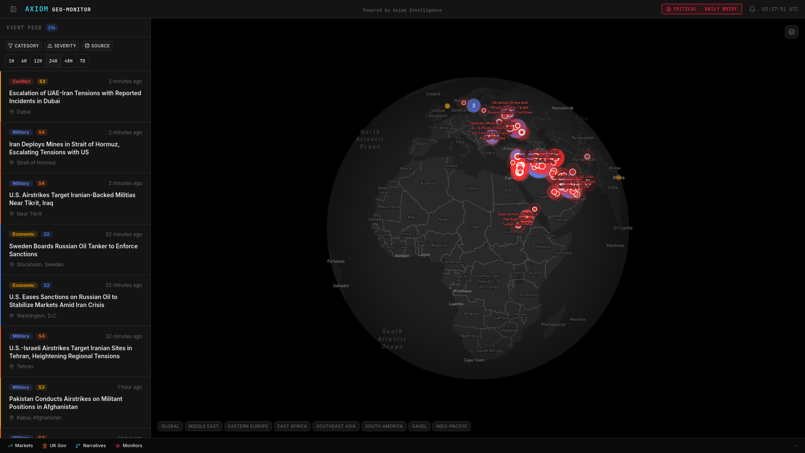The image size is (805, 453).
Task: Click the blue cluster marker labeled 3
Action: (x=473, y=106)
